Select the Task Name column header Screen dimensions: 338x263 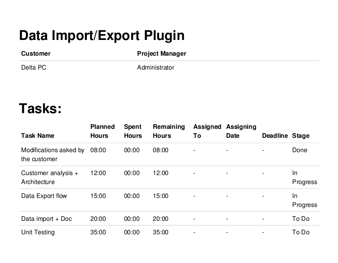(37, 136)
